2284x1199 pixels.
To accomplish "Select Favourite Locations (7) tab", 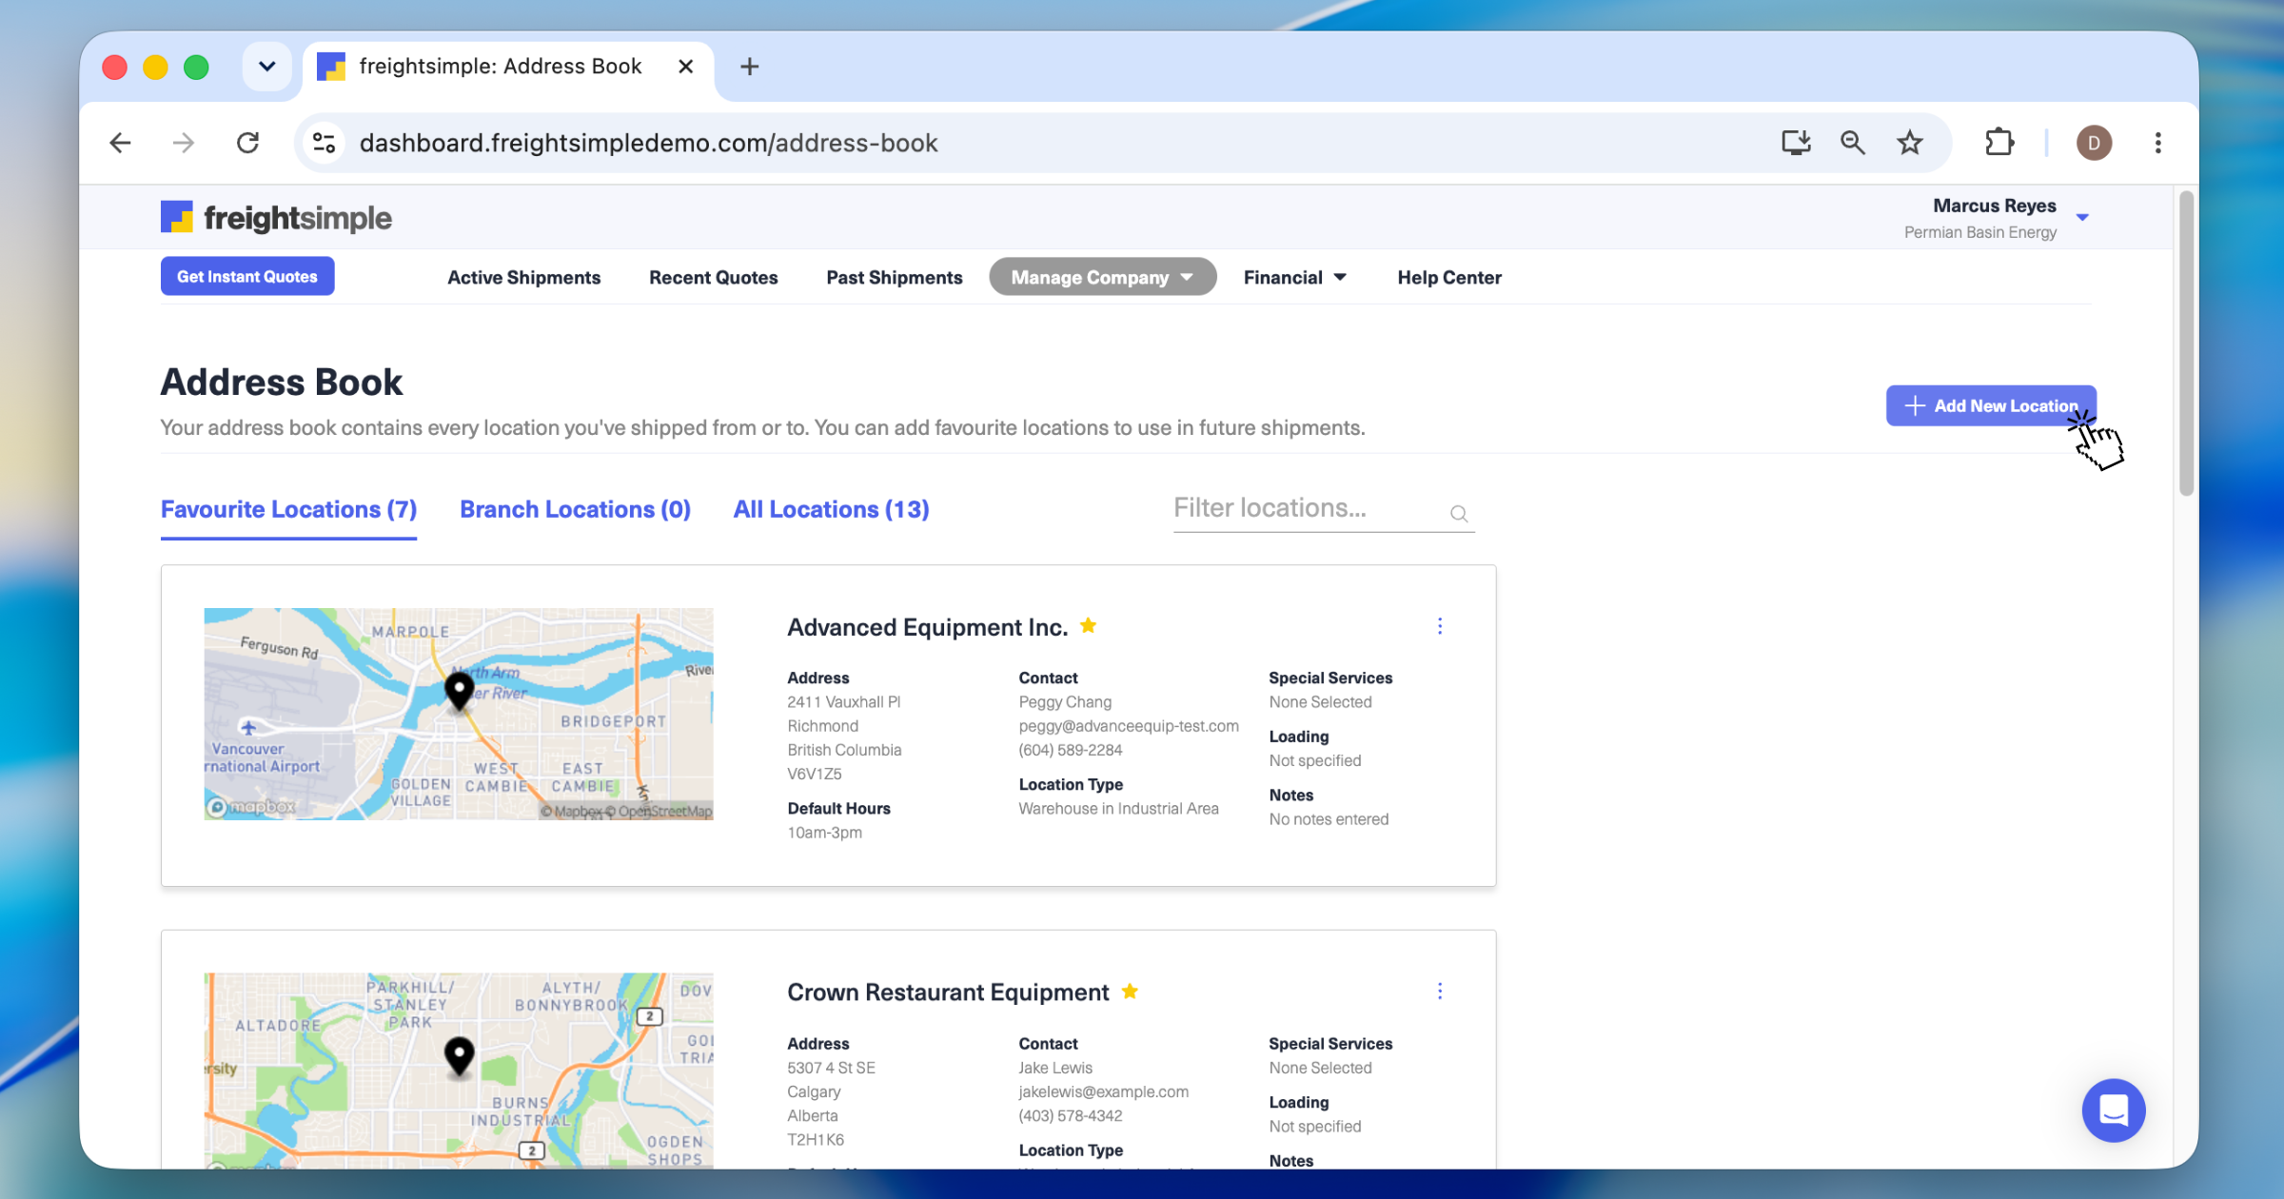I will coord(288,510).
